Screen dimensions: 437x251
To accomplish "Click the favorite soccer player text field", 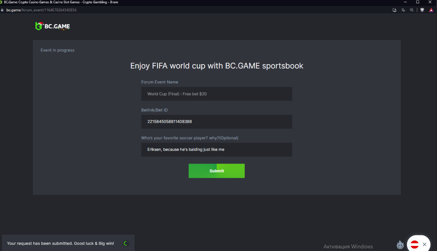I will 216,149.
